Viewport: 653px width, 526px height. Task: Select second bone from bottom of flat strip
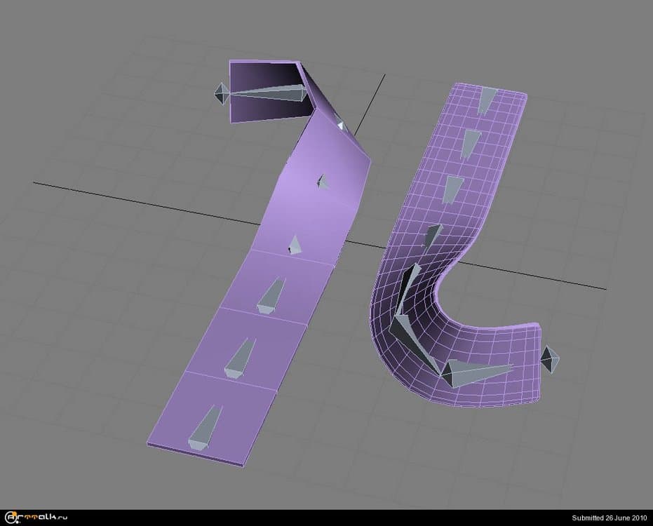[239, 359]
